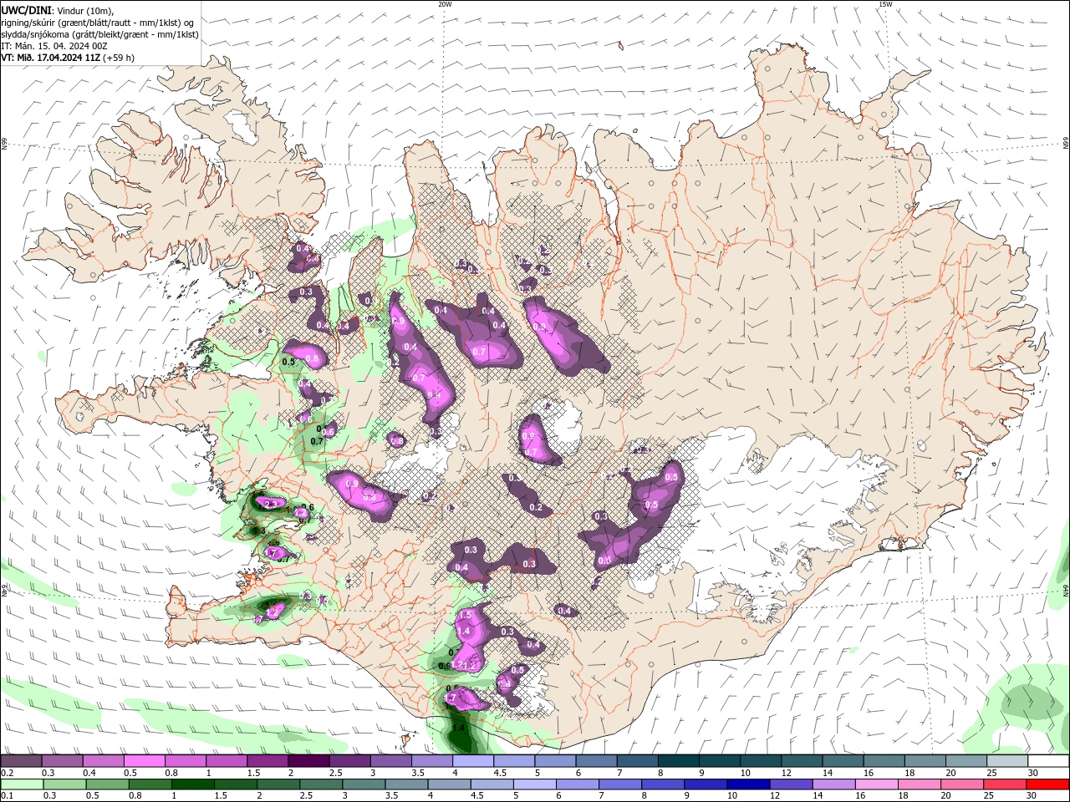Image resolution: width=1070 pixels, height=802 pixels.
Task: Click the 'VT: Mið. 17.04.2024 11Z' valid time
Action: (x=50, y=58)
